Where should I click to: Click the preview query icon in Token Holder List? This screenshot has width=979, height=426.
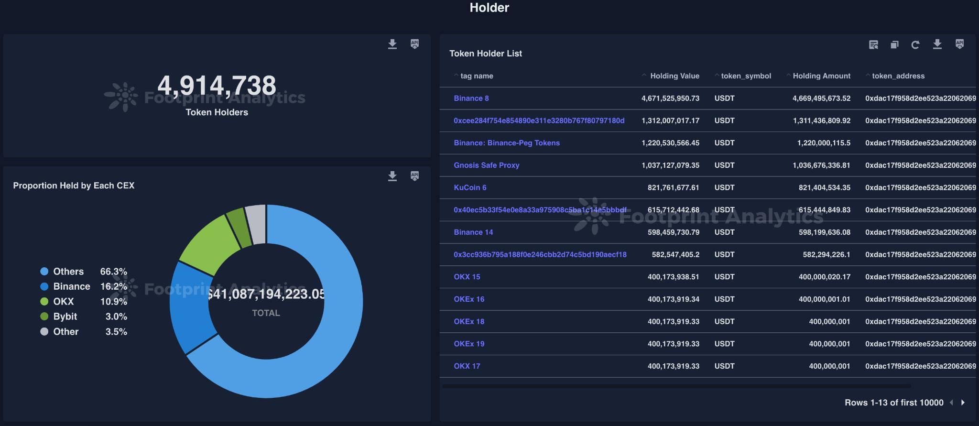pos(873,45)
